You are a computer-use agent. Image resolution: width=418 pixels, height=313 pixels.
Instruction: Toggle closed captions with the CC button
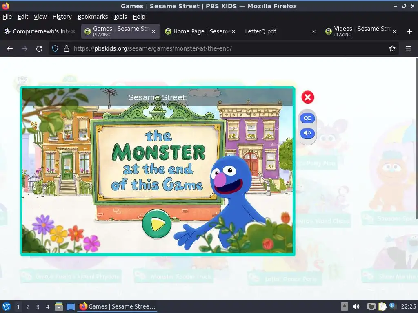pyautogui.click(x=307, y=118)
